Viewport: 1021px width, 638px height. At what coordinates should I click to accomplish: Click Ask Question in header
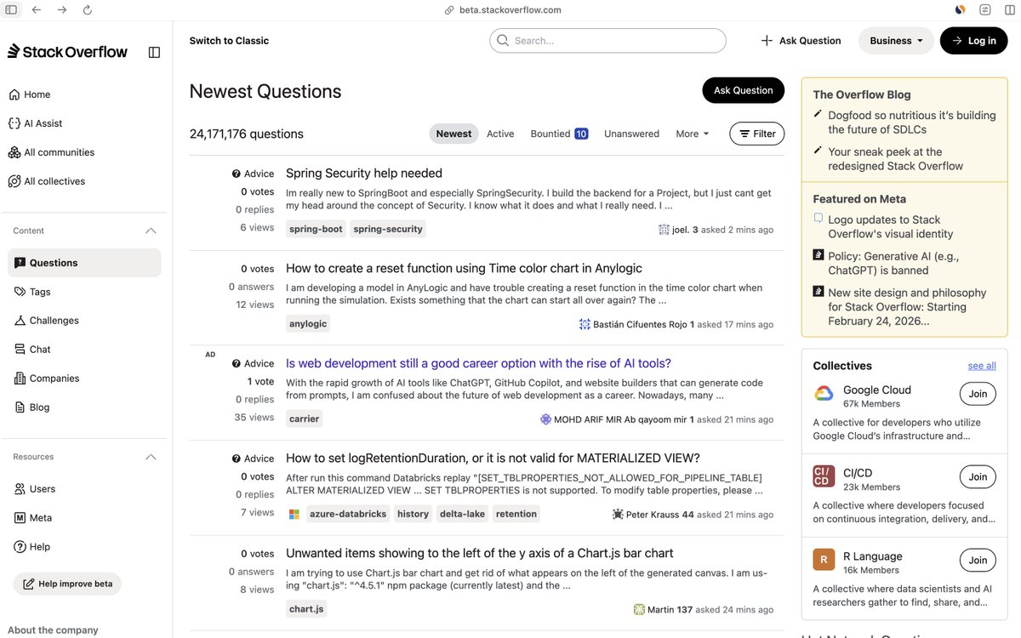click(801, 41)
